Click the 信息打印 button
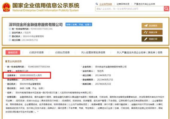The width and height of the screenshot is (170, 119). point(152,39)
